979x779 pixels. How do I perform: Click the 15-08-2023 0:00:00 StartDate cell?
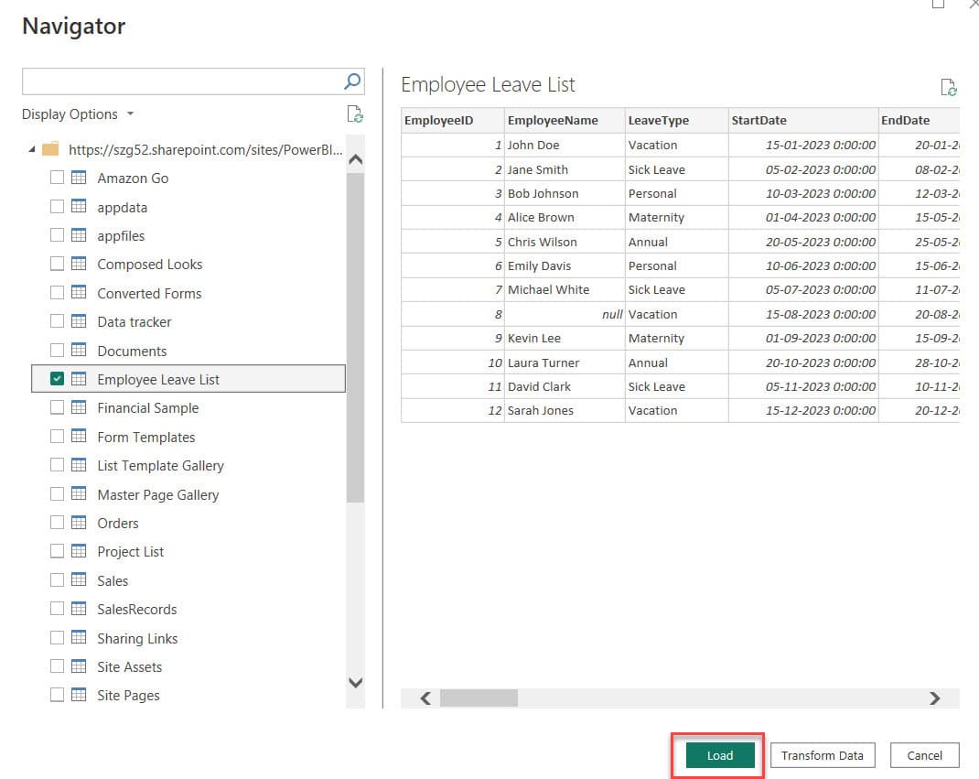(x=803, y=314)
